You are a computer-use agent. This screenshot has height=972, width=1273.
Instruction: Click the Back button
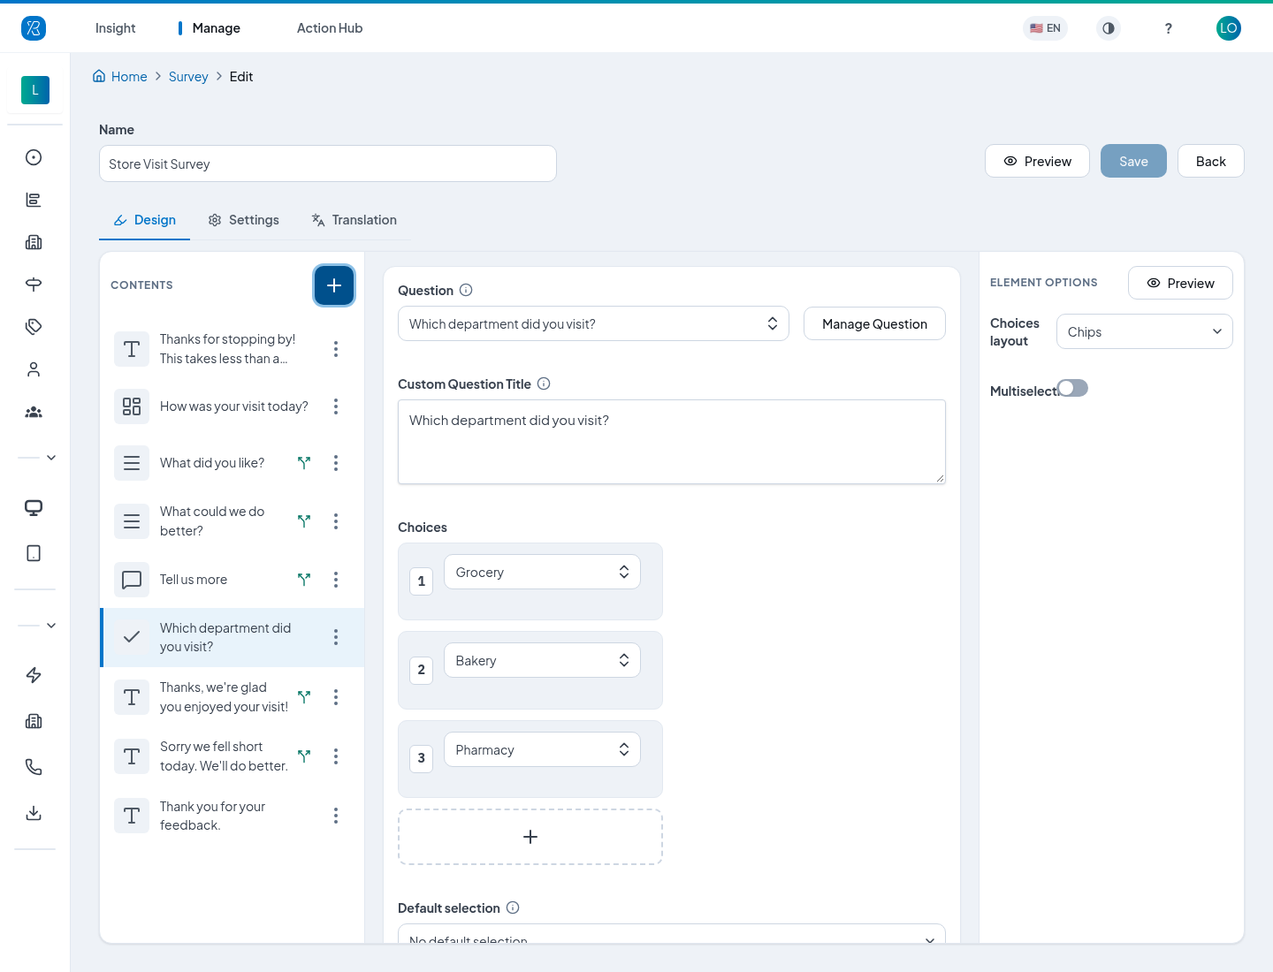click(x=1211, y=161)
